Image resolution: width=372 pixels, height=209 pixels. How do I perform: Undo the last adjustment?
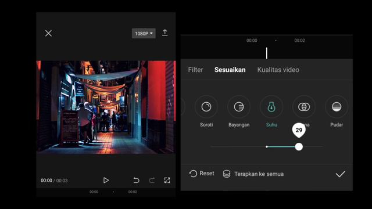click(x=136, y=181)
